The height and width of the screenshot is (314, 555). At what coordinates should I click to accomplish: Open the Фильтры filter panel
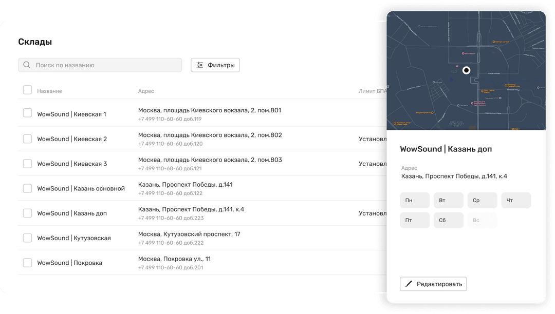click(215, 65)
